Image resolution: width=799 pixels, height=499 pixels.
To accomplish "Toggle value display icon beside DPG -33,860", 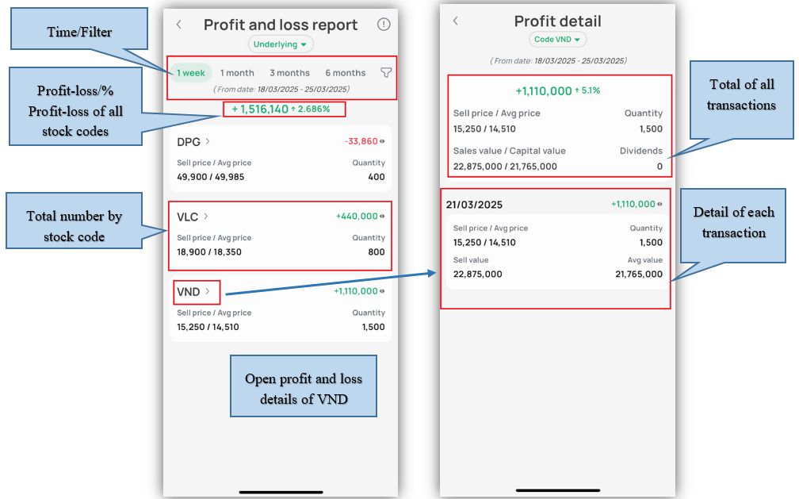I will [x=383, y=141].
